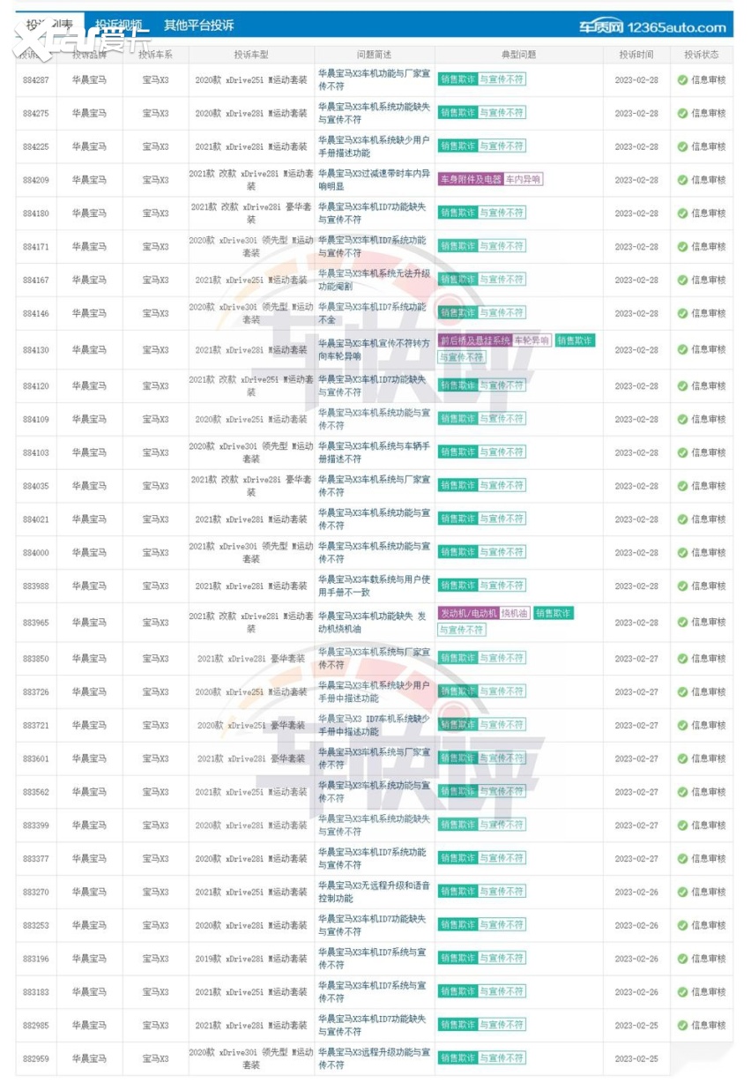The height and width of the screenshot is (1083, 751).
Task: Click green check icon in row 884103
Action: (682, 453)
